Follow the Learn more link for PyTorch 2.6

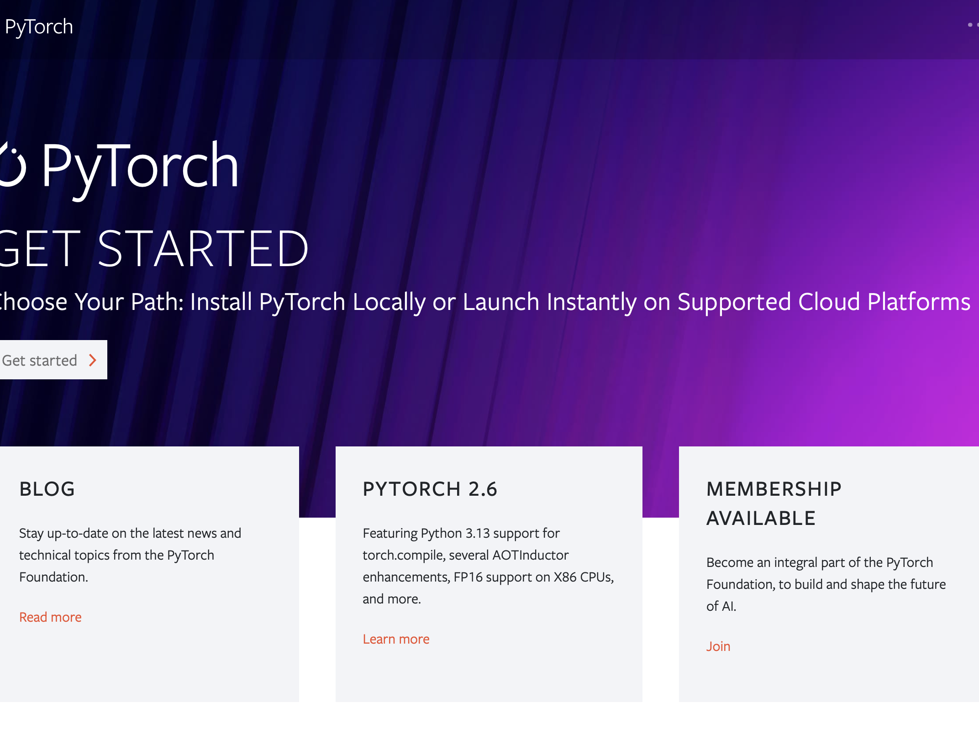(396, 639)
